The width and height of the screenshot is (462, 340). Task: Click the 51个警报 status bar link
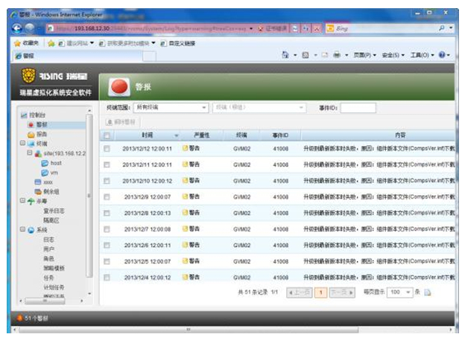pyautogui.click(x=39, y=318)
